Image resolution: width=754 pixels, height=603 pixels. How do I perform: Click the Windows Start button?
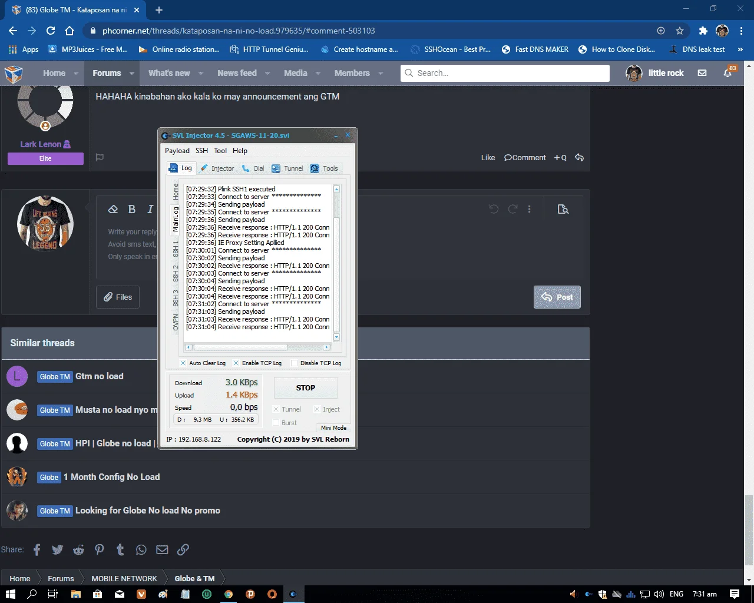pos(11,594)
